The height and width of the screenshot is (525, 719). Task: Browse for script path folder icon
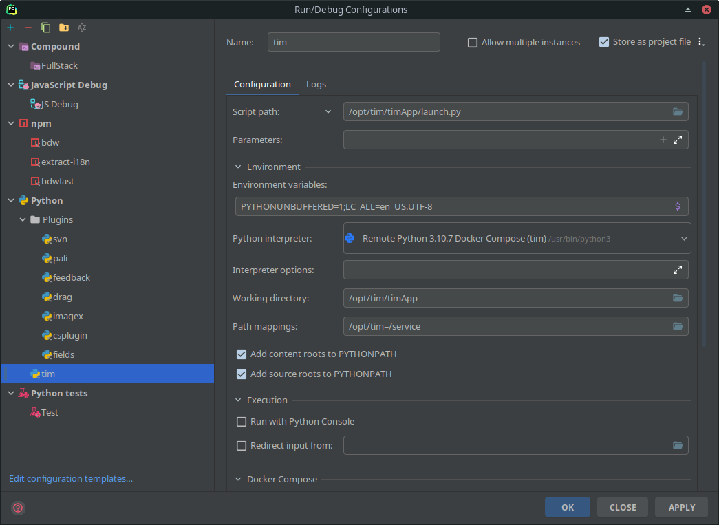coord(677,112)
